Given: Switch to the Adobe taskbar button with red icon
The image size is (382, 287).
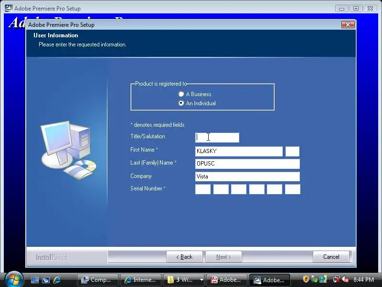Looking at the screenshot, I should click(226, 280).
